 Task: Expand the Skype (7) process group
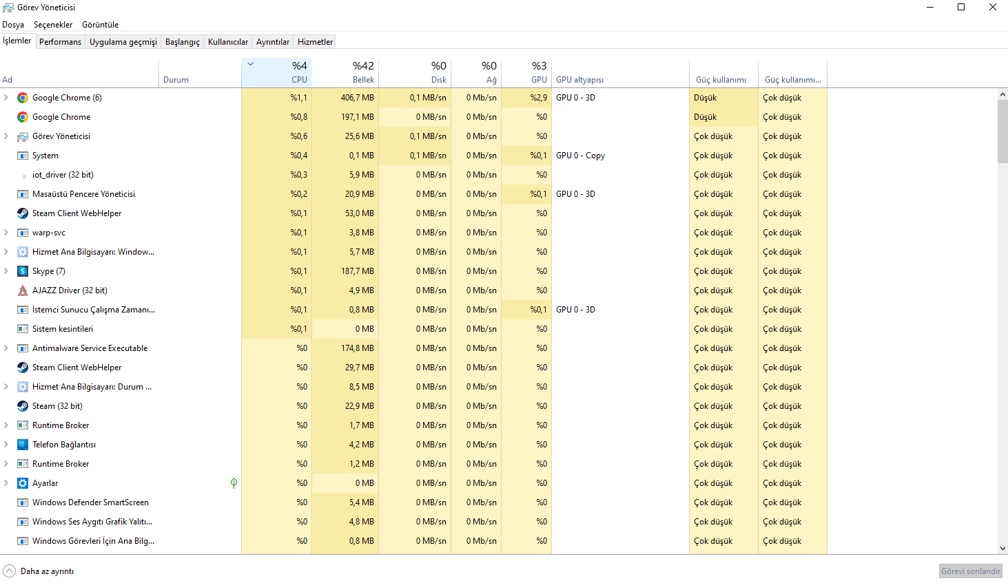6,271
